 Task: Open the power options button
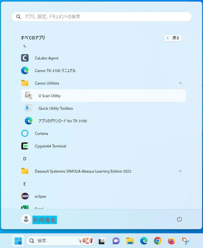179,219
